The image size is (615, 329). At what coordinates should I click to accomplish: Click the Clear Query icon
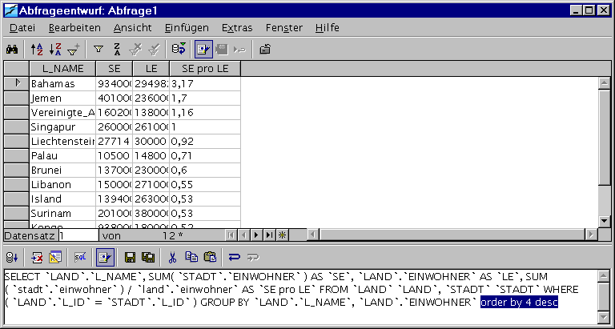point(37,258)
